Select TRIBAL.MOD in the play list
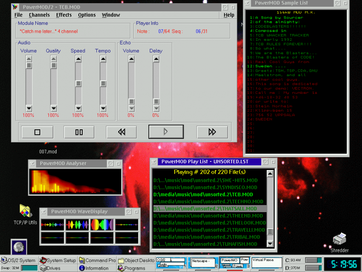The height and width of the screenshot is (272, 362). 210,237
